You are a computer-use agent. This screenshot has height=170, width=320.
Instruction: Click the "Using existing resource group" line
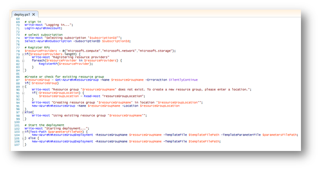89,116
